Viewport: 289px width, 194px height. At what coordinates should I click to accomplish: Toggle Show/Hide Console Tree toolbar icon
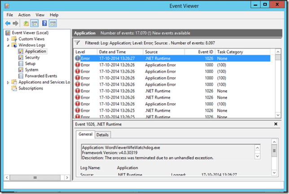[35, 23]
